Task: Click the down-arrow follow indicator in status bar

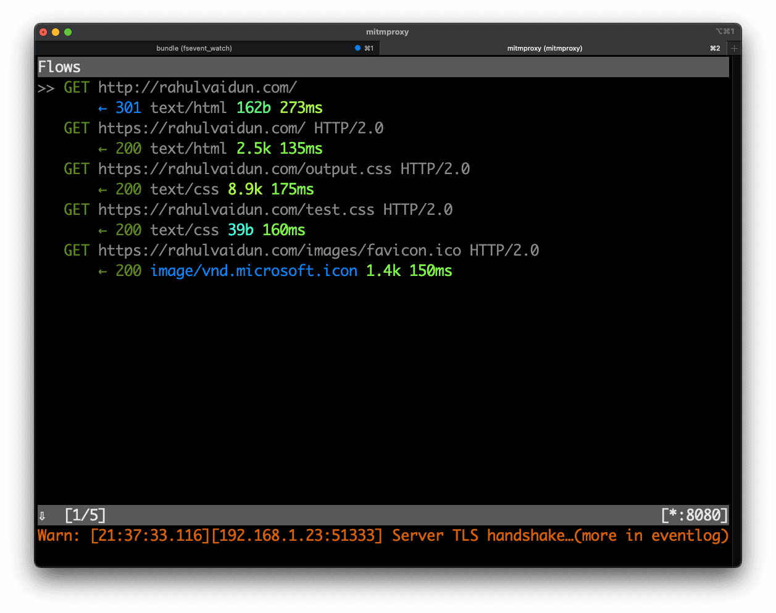Action: click(42, 516)
